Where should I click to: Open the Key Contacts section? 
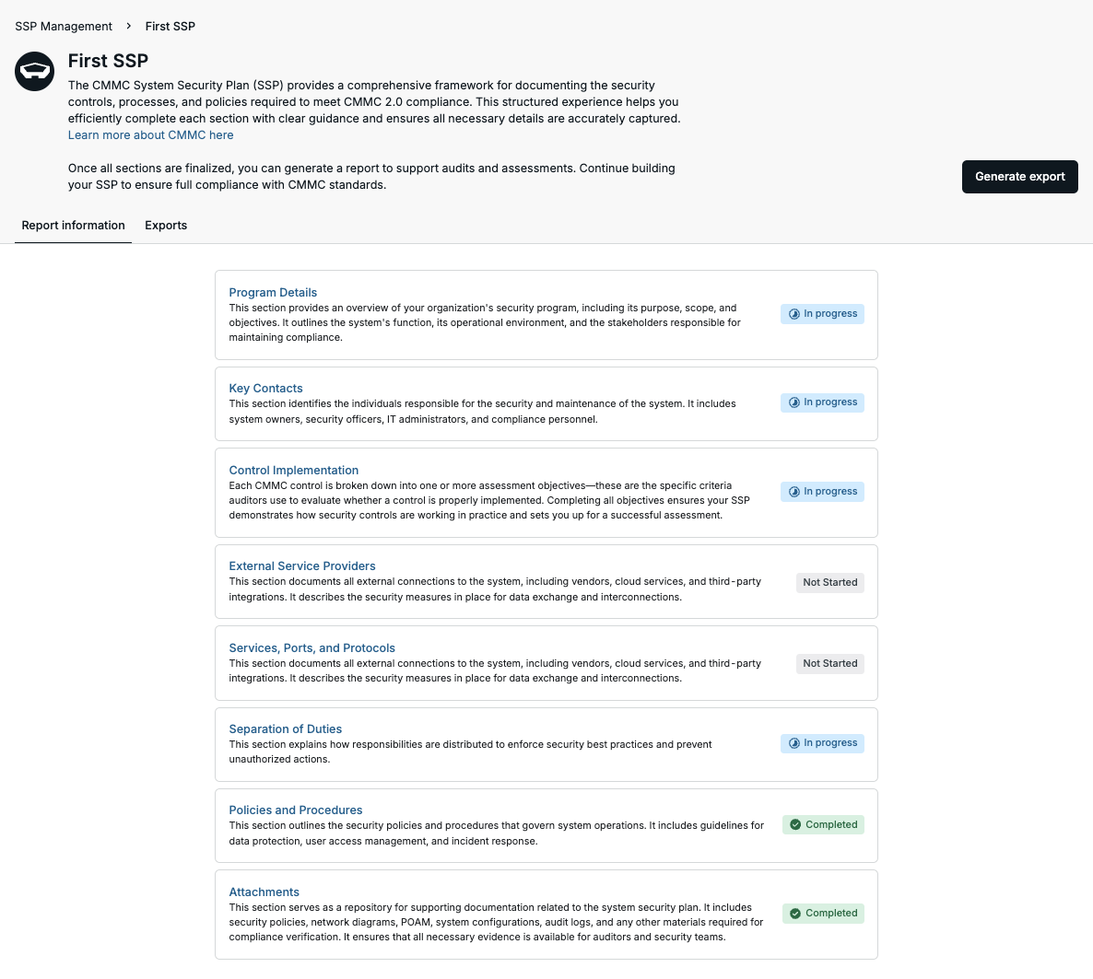[x=265, y=388]
